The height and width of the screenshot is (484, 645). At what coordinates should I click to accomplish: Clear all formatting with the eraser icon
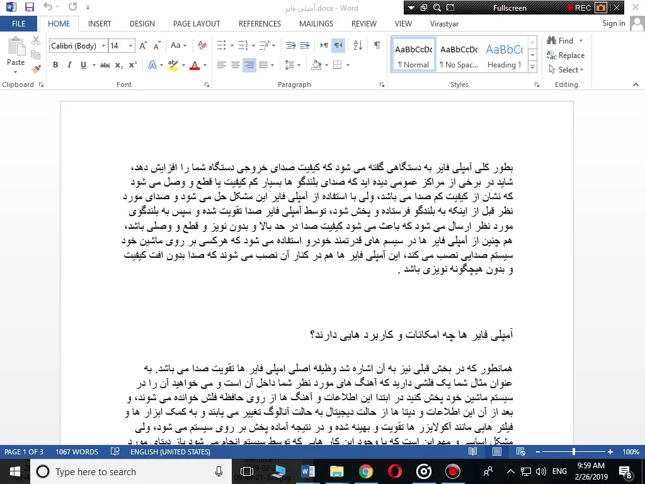point(202,46)
